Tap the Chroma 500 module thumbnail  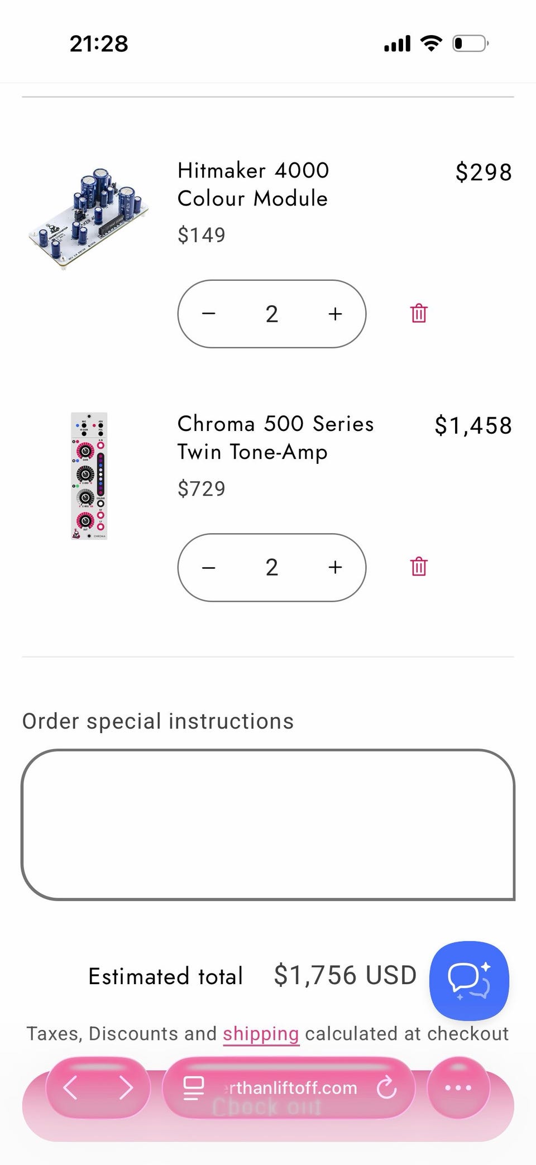[89, 476]
